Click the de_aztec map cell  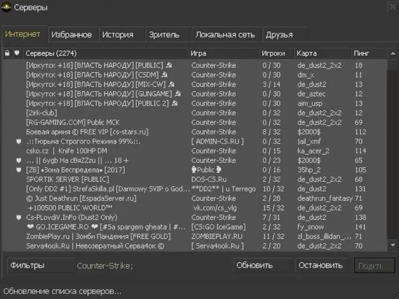pyautogui.click(x=311, y=94)
